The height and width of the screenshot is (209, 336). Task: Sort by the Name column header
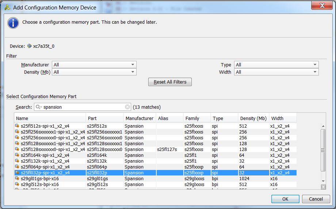50,118
